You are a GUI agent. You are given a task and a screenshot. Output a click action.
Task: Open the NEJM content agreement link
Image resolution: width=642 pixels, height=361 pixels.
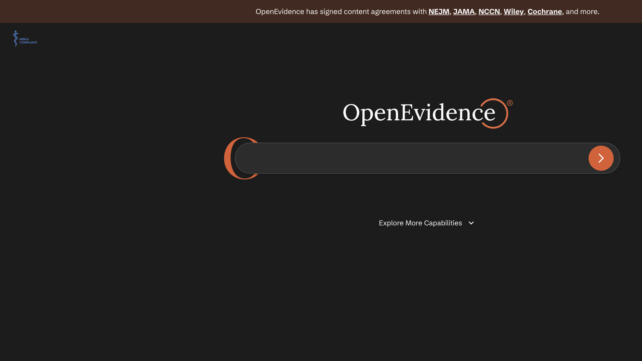point(439,12)
